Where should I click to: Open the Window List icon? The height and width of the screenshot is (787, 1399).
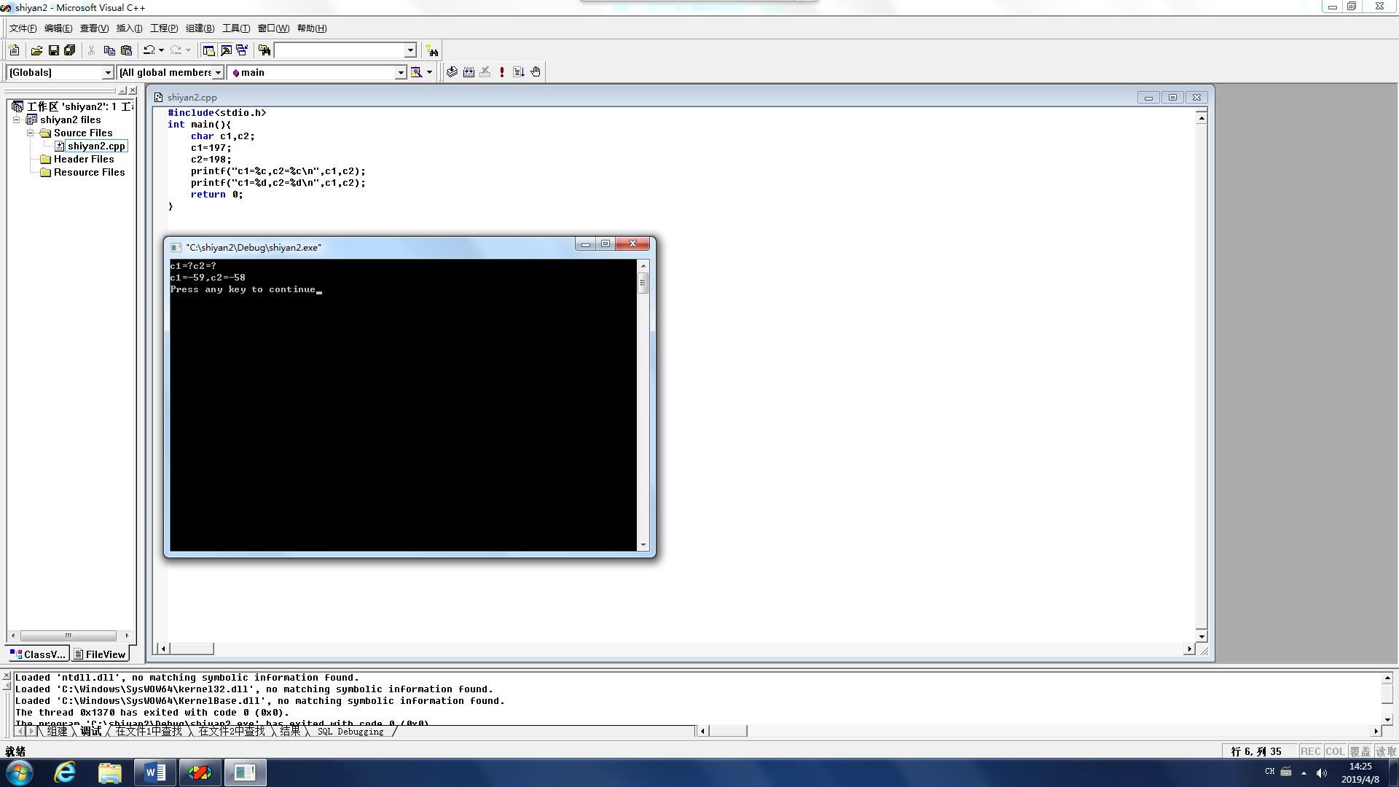coord(242,50)
